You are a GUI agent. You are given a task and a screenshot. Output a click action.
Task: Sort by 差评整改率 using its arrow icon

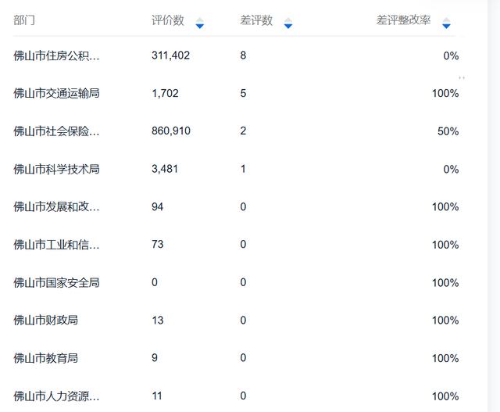tap(446, 23)
